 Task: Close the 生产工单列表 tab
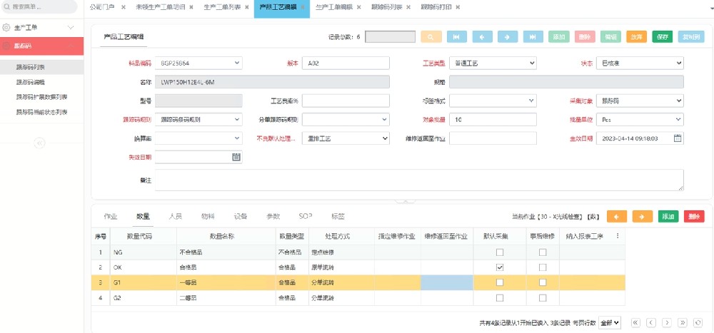pos(246,7)
